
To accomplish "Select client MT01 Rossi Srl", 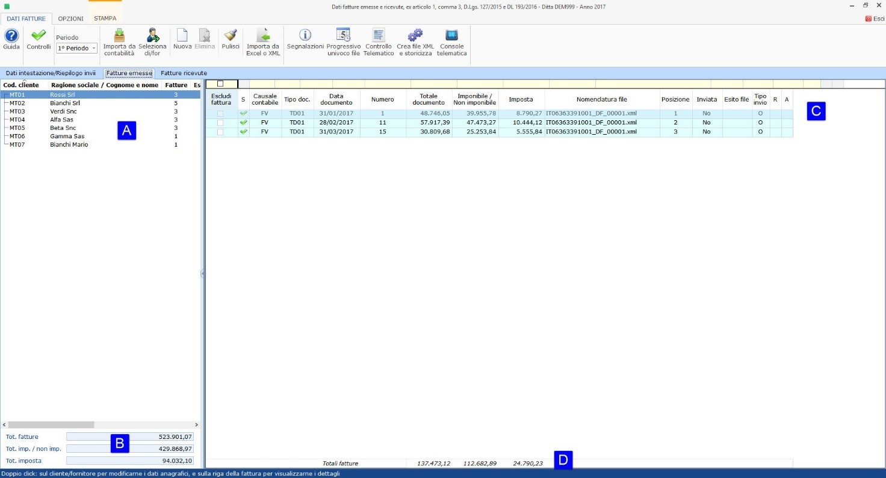I will 101,94.
